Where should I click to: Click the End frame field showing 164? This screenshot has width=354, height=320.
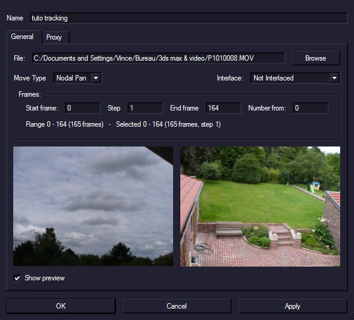[223, 108]
